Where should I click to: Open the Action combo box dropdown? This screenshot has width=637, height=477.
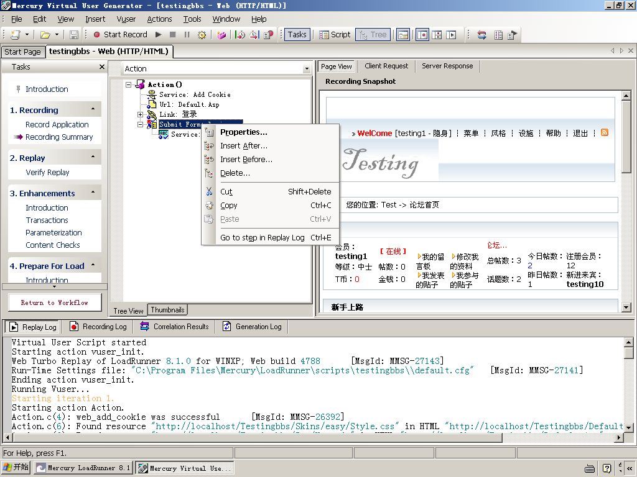(x=307, y=69)
